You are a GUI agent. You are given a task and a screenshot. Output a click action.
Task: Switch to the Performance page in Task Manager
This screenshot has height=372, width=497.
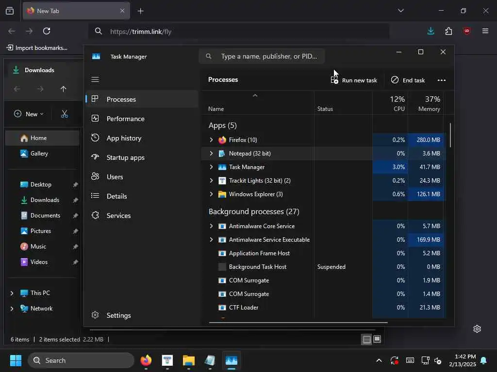[x=142, y=119]
